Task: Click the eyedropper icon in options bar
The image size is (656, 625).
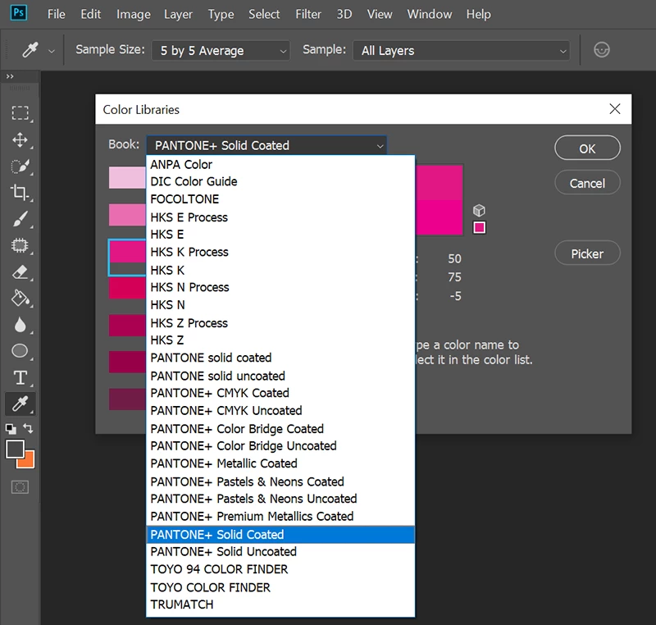Action: pyautogui.click(x=30, y=50)
